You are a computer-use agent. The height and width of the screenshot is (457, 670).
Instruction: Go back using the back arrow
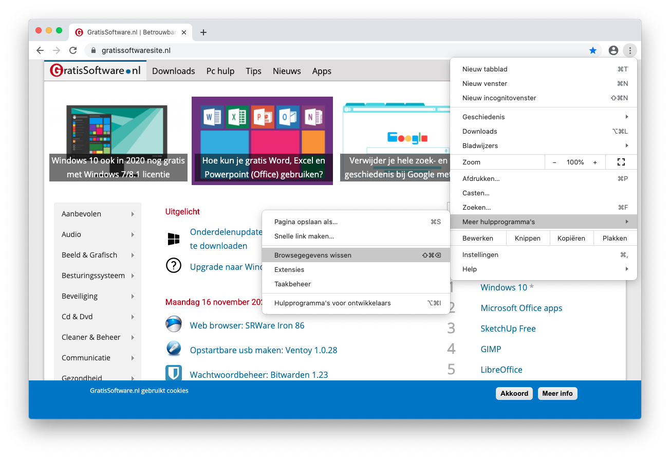click(x=40, y=50)
